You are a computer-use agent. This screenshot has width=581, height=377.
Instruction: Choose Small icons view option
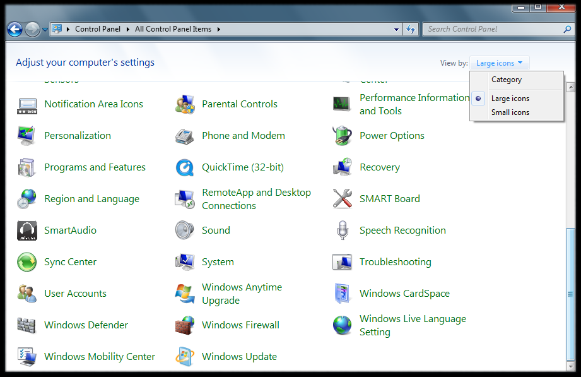pyautogui.click(x=510, y=112)
